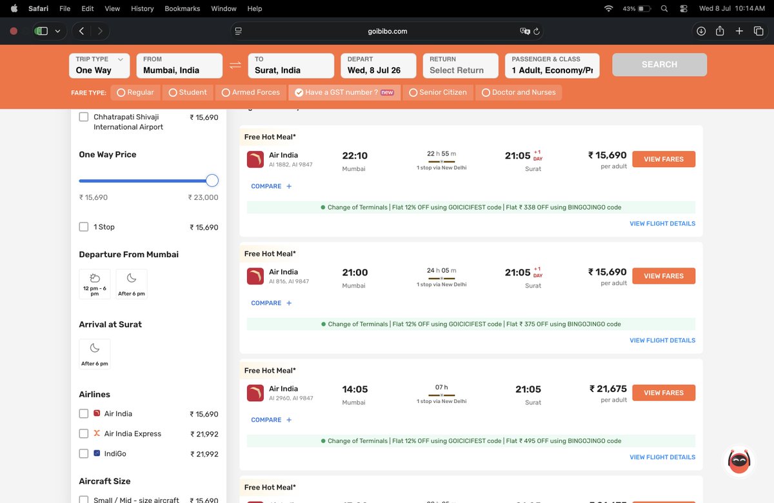
Task: Click the menu bar date and time
Action: point(731,8)
